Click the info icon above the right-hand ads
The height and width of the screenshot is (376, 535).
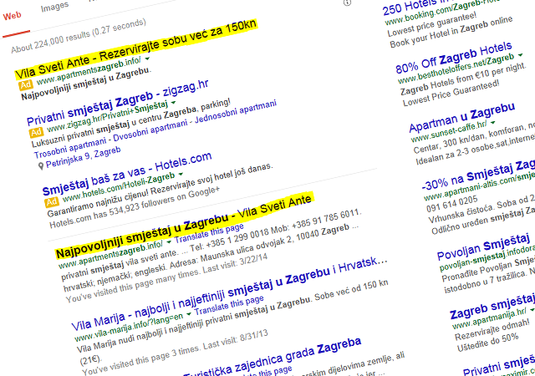[348, 3]
